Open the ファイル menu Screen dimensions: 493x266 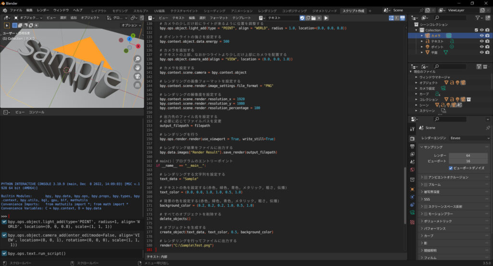[16, 11]
